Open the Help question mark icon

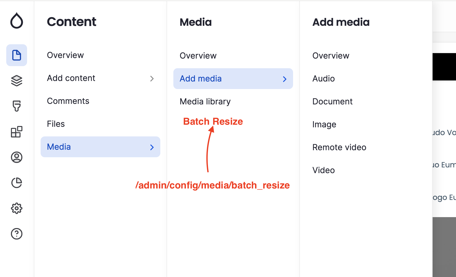click(x=16, y=234)
